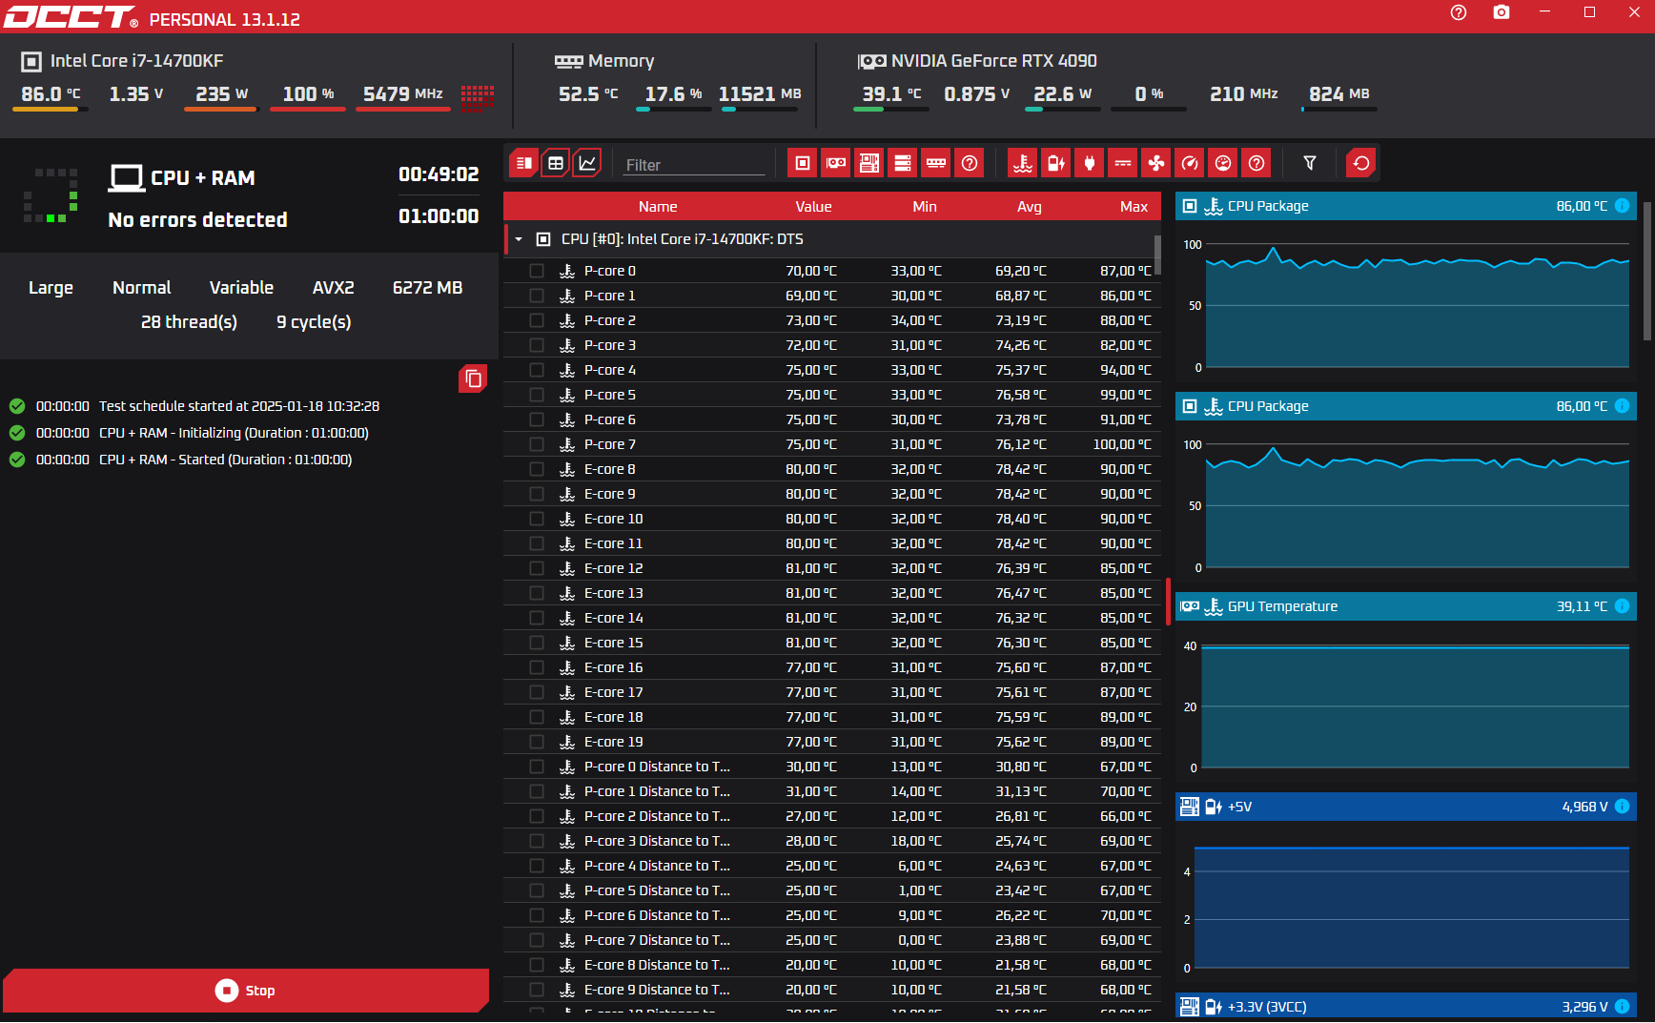Click the Memory header label
Image resolution: width=1655 pixels, height=1023 pixels.
(x=621, y=61)
